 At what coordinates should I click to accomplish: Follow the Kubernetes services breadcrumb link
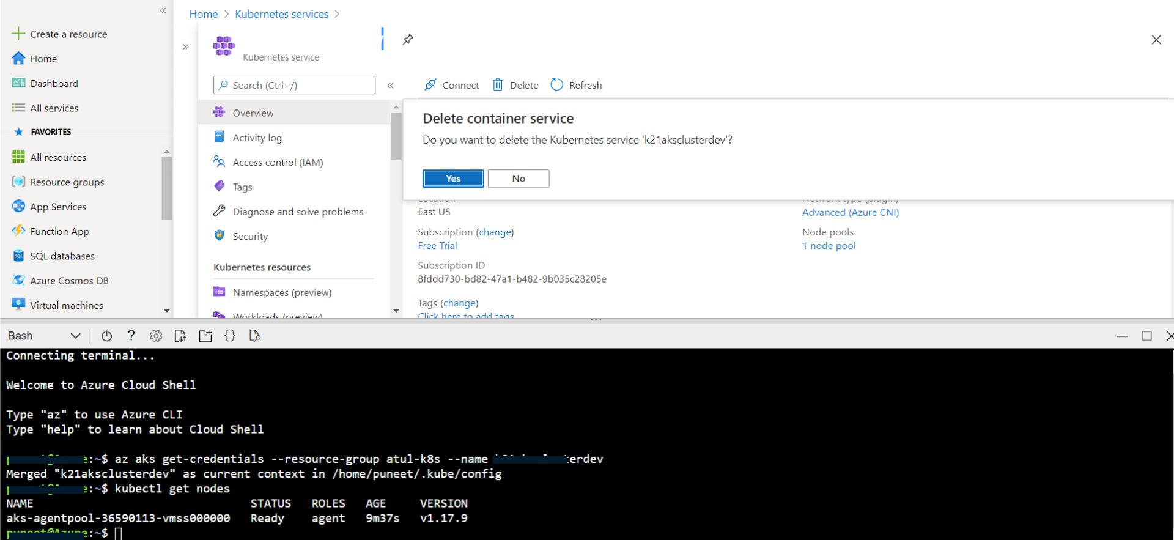(281, 14)
